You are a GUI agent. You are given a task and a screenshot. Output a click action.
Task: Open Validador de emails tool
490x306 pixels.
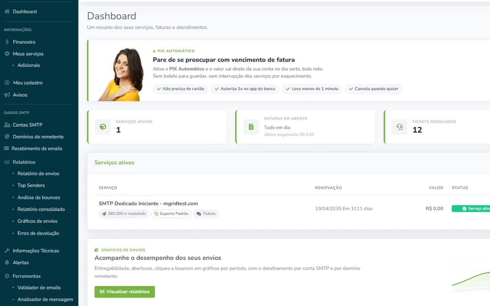pos(39,288)
